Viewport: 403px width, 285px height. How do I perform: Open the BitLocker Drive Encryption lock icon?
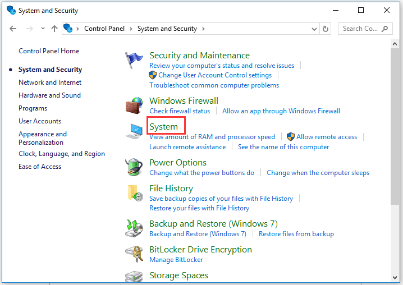coord(134,254)
